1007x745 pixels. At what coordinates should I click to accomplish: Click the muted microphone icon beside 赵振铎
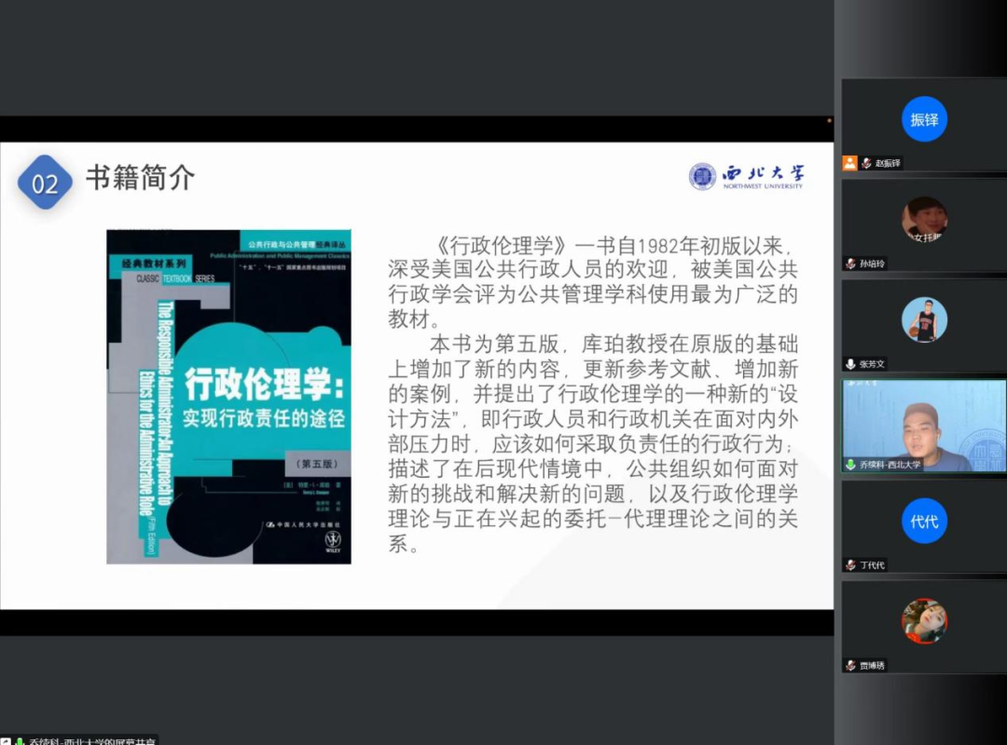tap(866, 163)
